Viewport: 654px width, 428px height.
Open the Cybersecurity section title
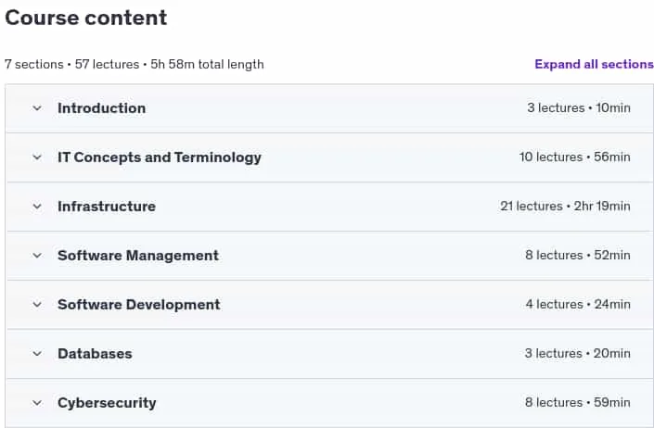tap(107, 403)
